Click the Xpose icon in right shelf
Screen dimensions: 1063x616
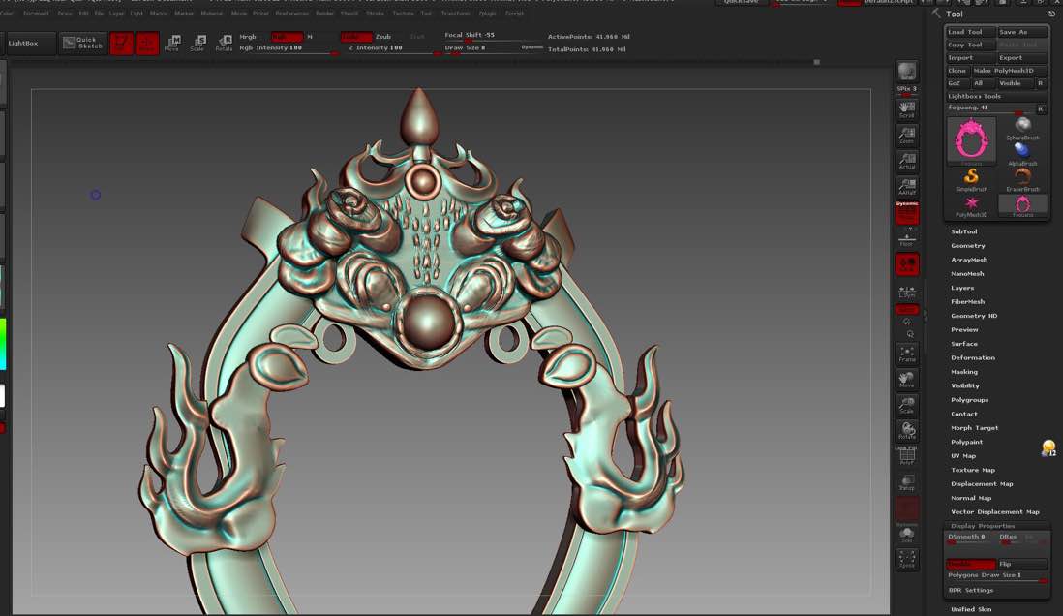tap(907, 559)
